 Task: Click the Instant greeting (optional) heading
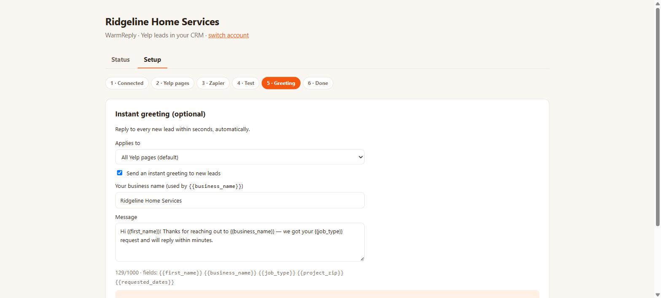[160, 114]
